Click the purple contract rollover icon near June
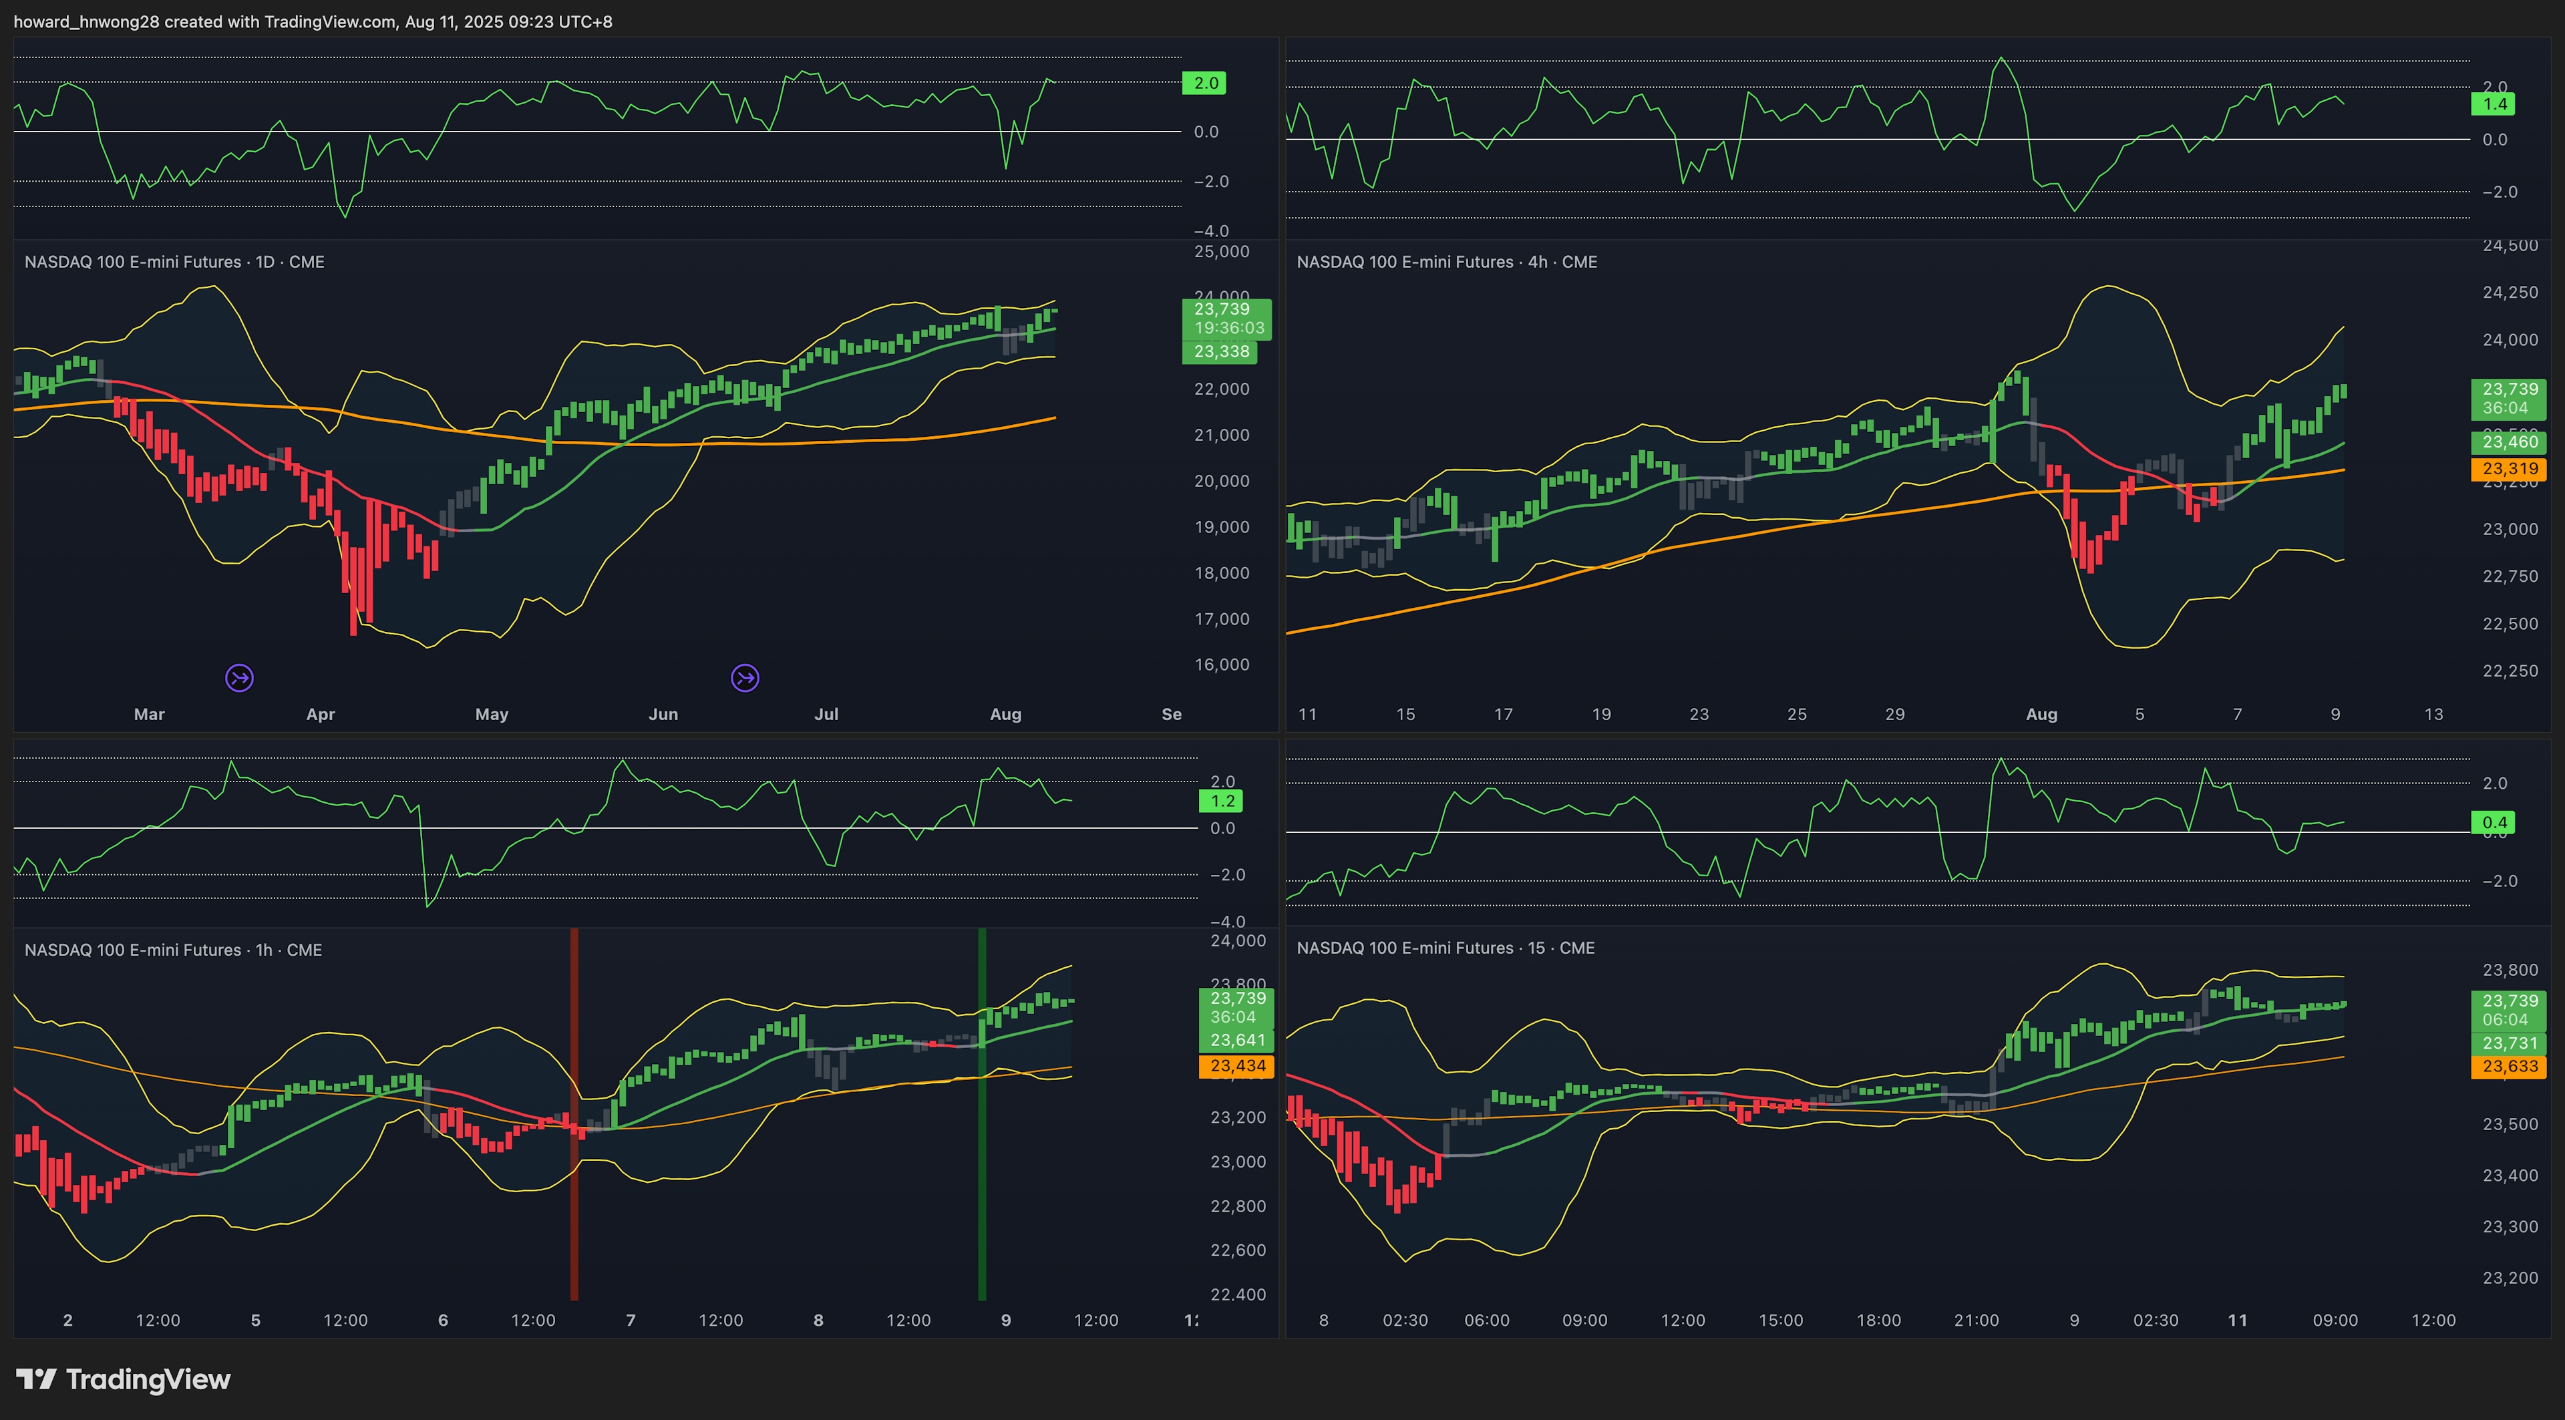Screen dimensions: 2565x1420 pyautogui.click(x=745, y=678)
